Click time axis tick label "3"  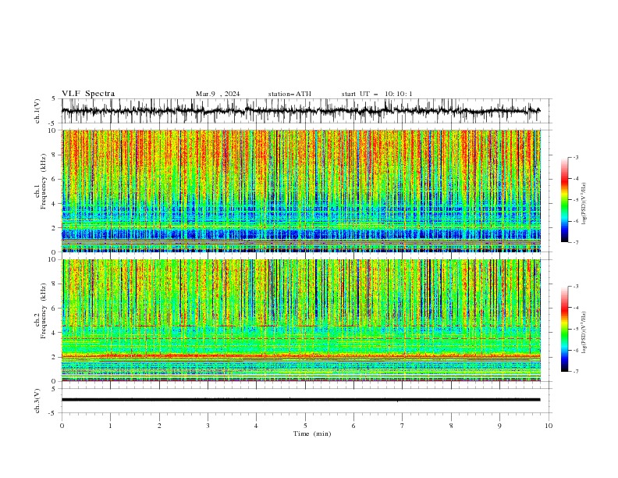(x=208, y=426)
